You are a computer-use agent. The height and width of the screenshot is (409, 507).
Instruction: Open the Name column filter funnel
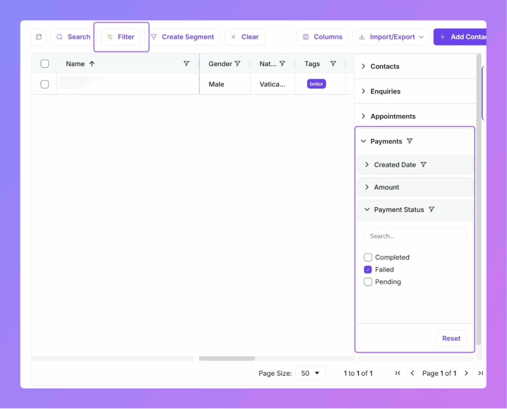(187, 63)
